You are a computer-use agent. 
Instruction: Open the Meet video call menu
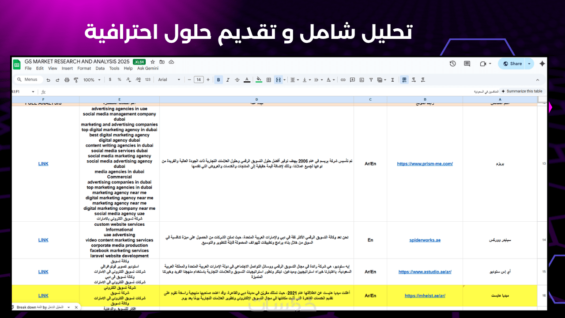[486, 64]
